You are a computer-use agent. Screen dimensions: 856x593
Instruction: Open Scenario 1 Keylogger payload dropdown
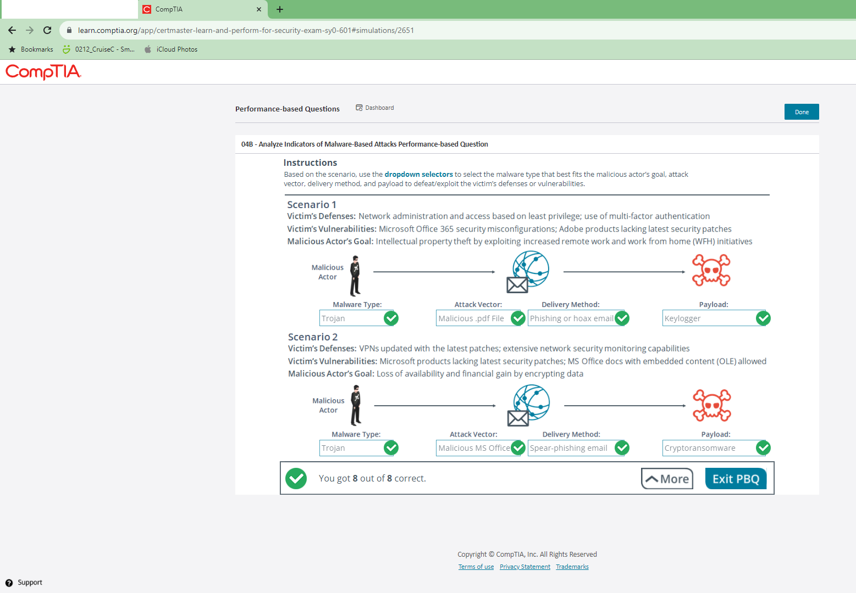[x=709, y=318]
